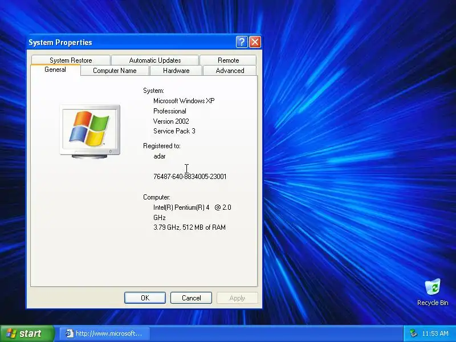Screen dimensions: 456x342
Task: Open the Computer Name tab
Action: pyautogui.click(x=115, y=71)
